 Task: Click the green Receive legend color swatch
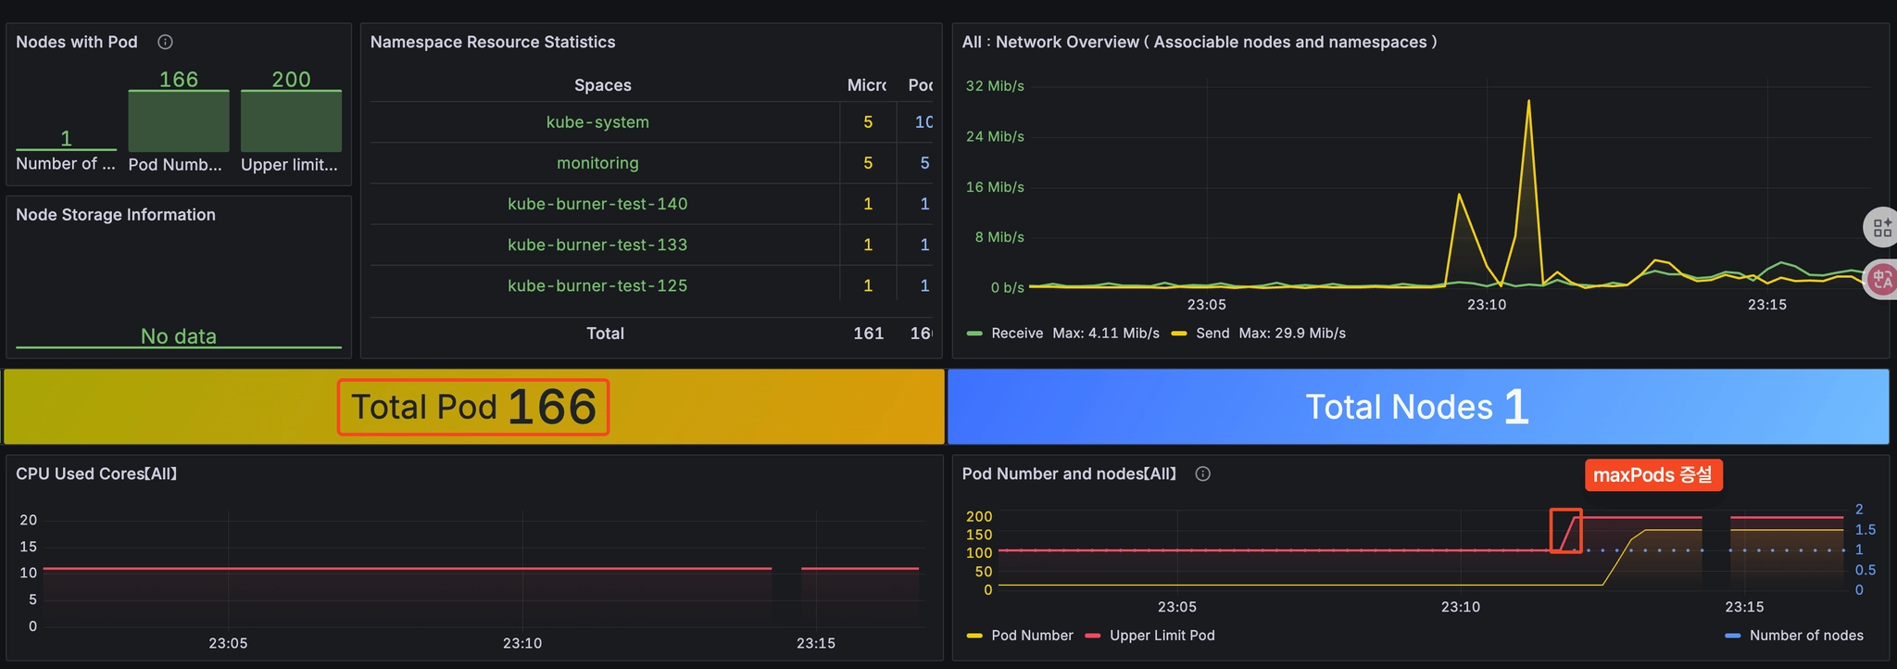(974, 334)
